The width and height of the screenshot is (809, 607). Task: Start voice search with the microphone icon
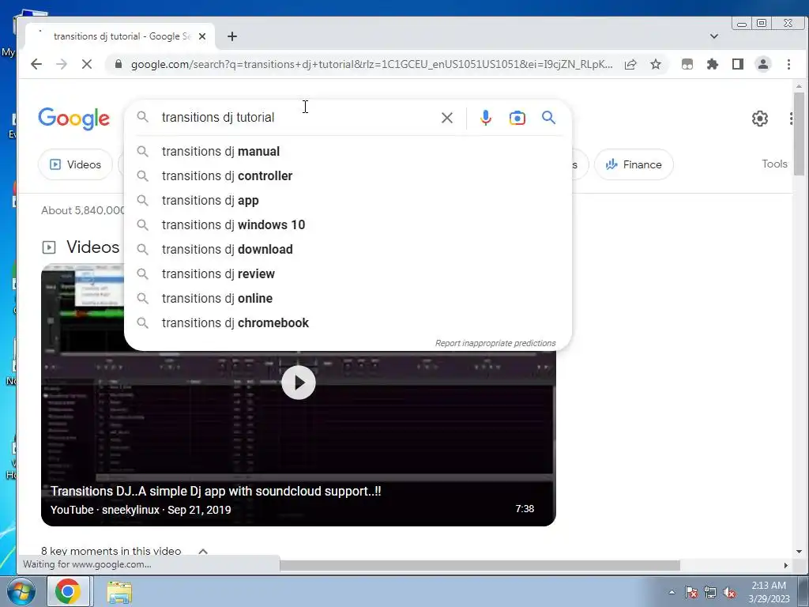pyautogui.click(x=486, y=118)
